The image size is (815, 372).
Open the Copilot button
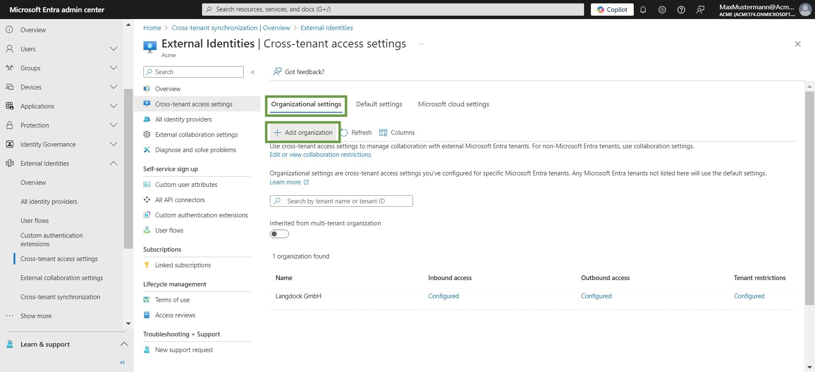pyautogui.click(x=612, y=10)
